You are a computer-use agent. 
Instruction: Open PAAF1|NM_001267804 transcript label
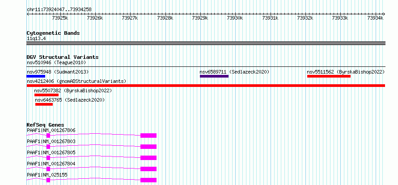51,164
